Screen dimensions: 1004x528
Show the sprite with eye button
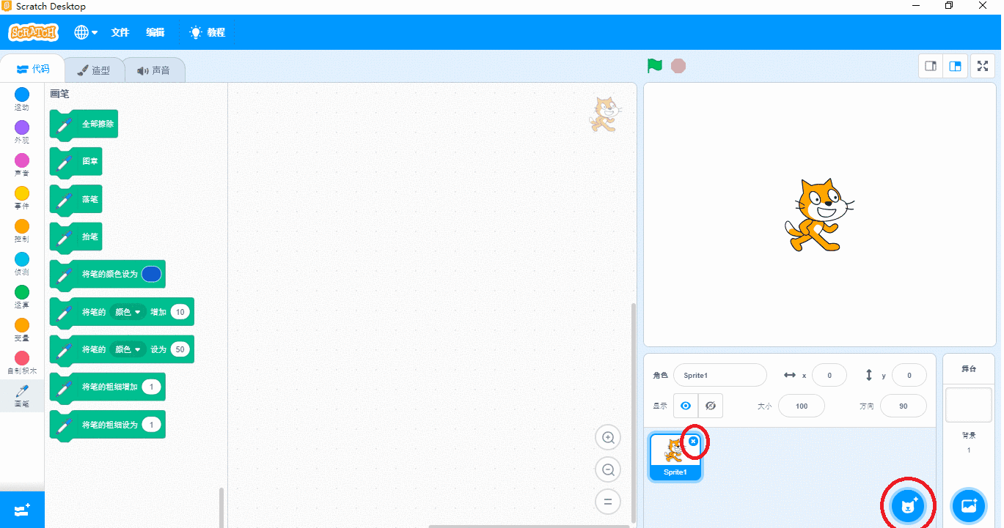686,406
